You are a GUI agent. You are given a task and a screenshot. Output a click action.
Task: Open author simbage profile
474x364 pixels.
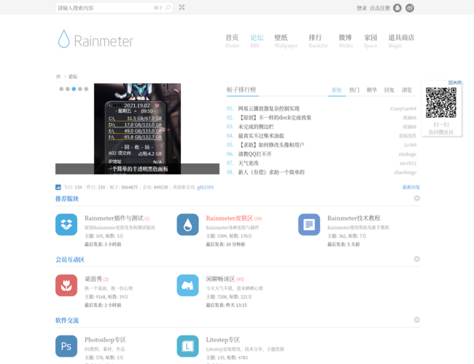pos(407,154)
